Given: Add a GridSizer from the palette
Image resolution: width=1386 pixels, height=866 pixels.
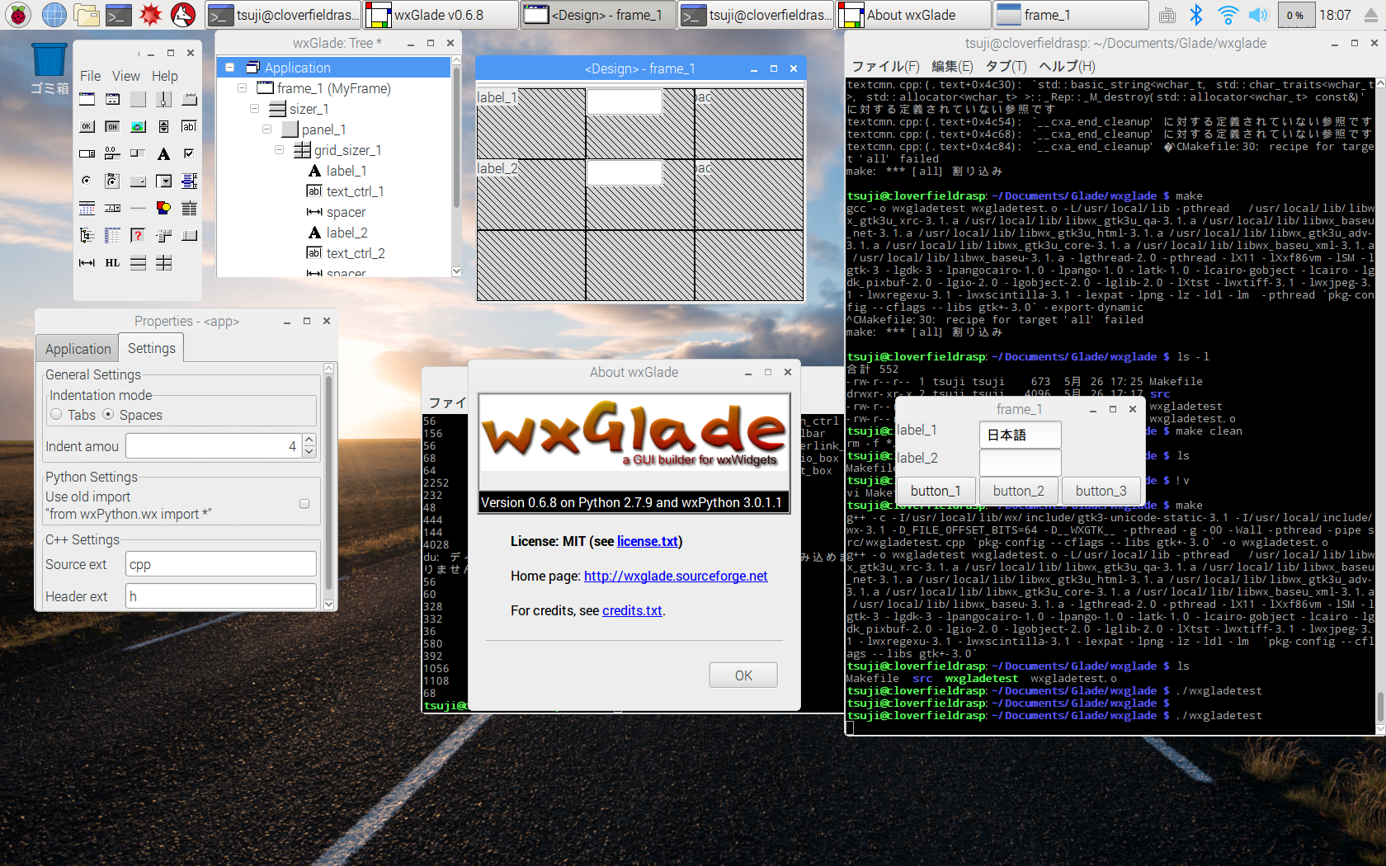Looking at the screenshot, I should click(163, 263).
